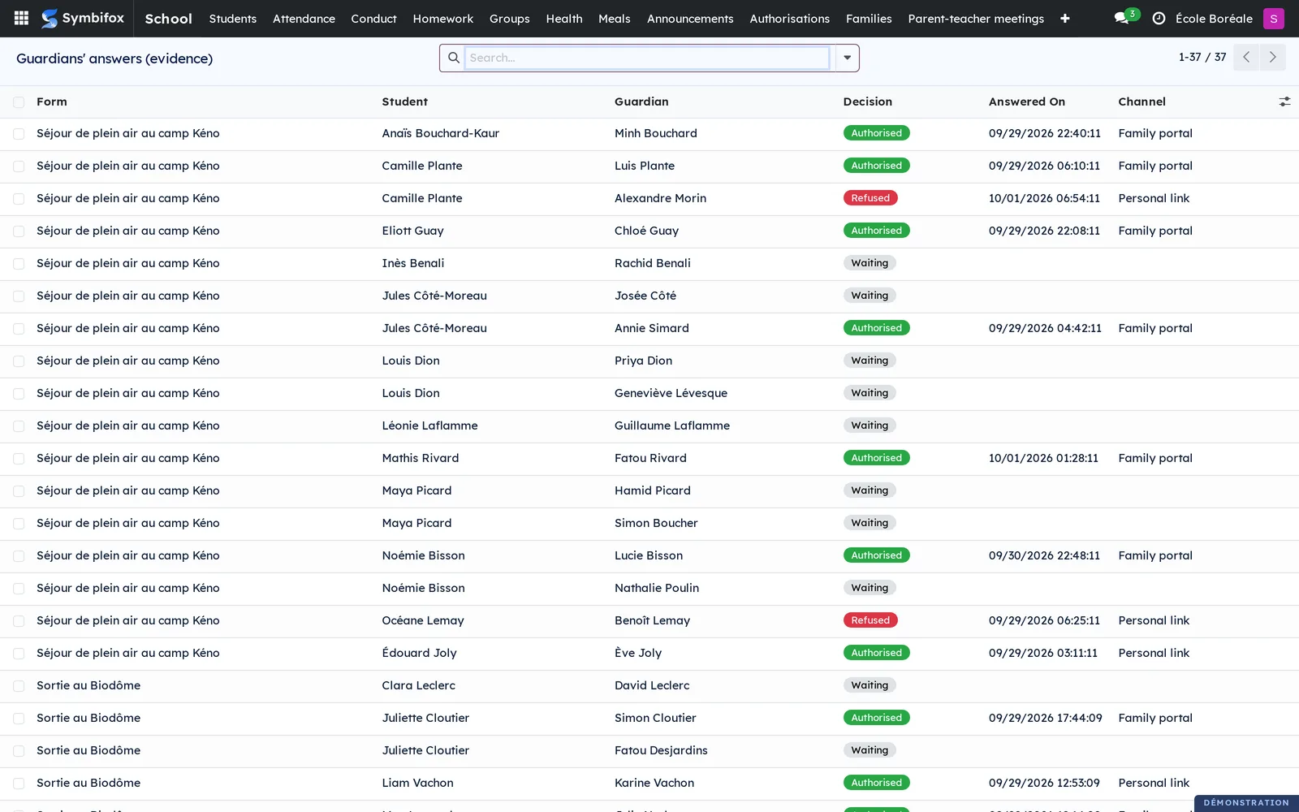Screen dimensions: 1299x812
Task: Click the magnifier search icon
Action: (x=453, y=58)
